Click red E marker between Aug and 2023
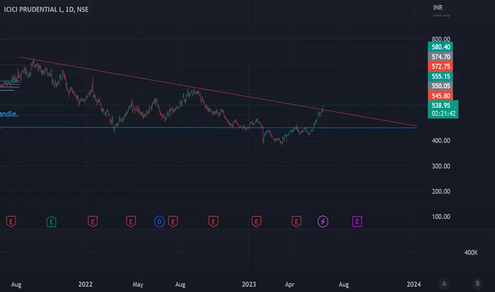Image resolution: width=495 pixels, height=292 pixels. tap(214, 221)
